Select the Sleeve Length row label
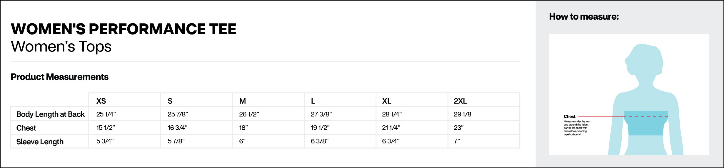Image resolution: width=724 pixels, height=168 pixels. (x=40, y=142)
